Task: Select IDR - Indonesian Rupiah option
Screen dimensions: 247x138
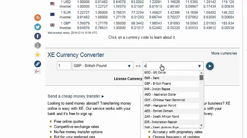Action: point(171,122)
